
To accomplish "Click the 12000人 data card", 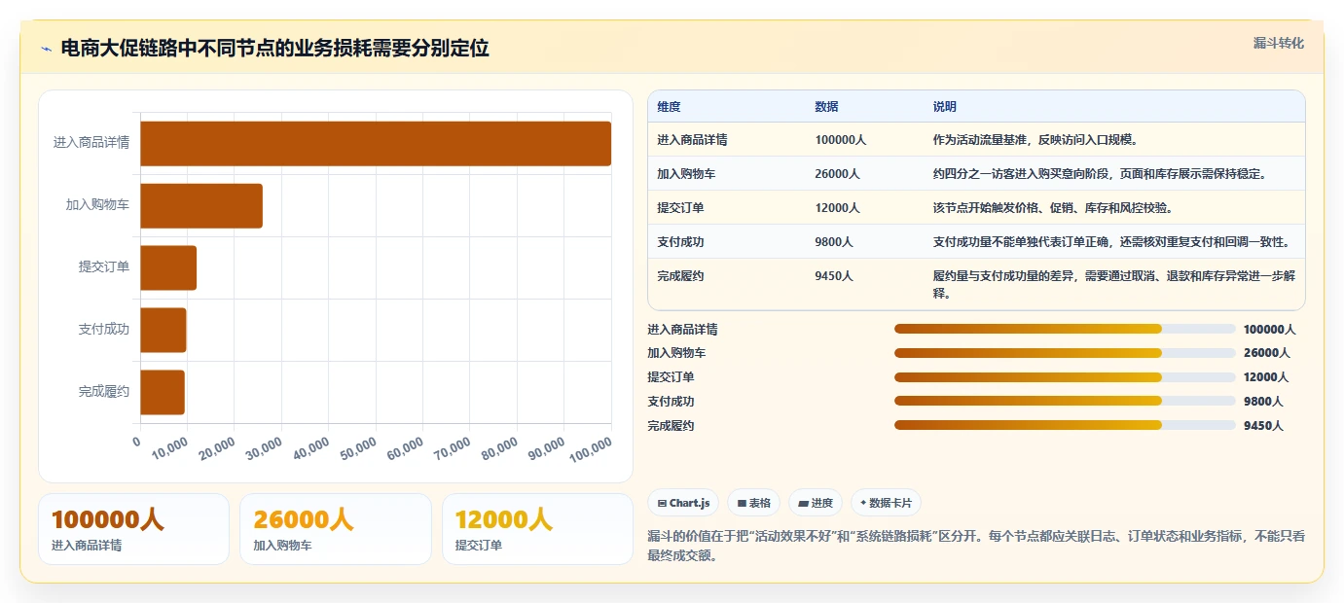I will [x=537, y=529].
